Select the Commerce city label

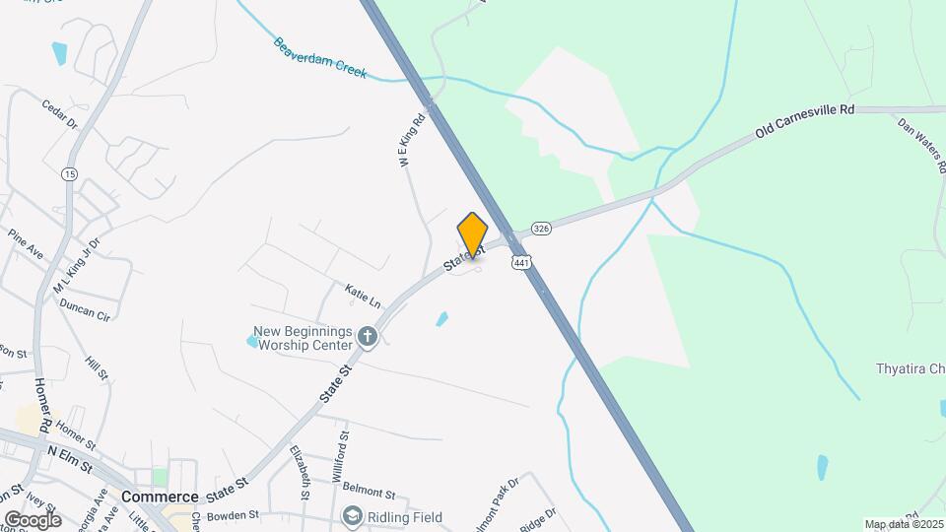(x=160, y=497)
